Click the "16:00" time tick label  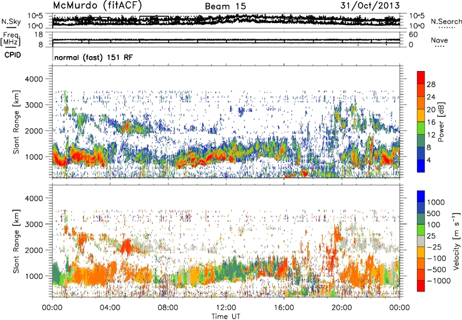click(x=284, y=308)
